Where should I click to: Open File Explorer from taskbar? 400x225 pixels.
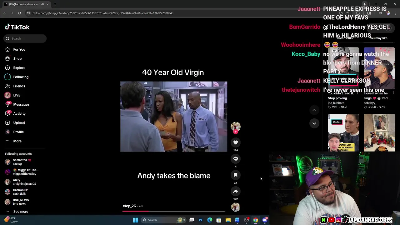[x=228, y=220]
